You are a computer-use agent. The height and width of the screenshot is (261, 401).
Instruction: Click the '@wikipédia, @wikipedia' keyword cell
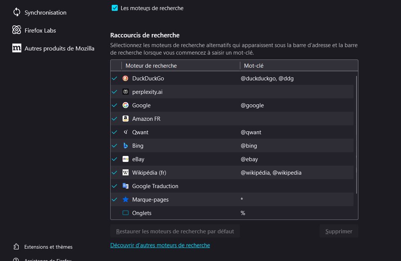[271, 173]
